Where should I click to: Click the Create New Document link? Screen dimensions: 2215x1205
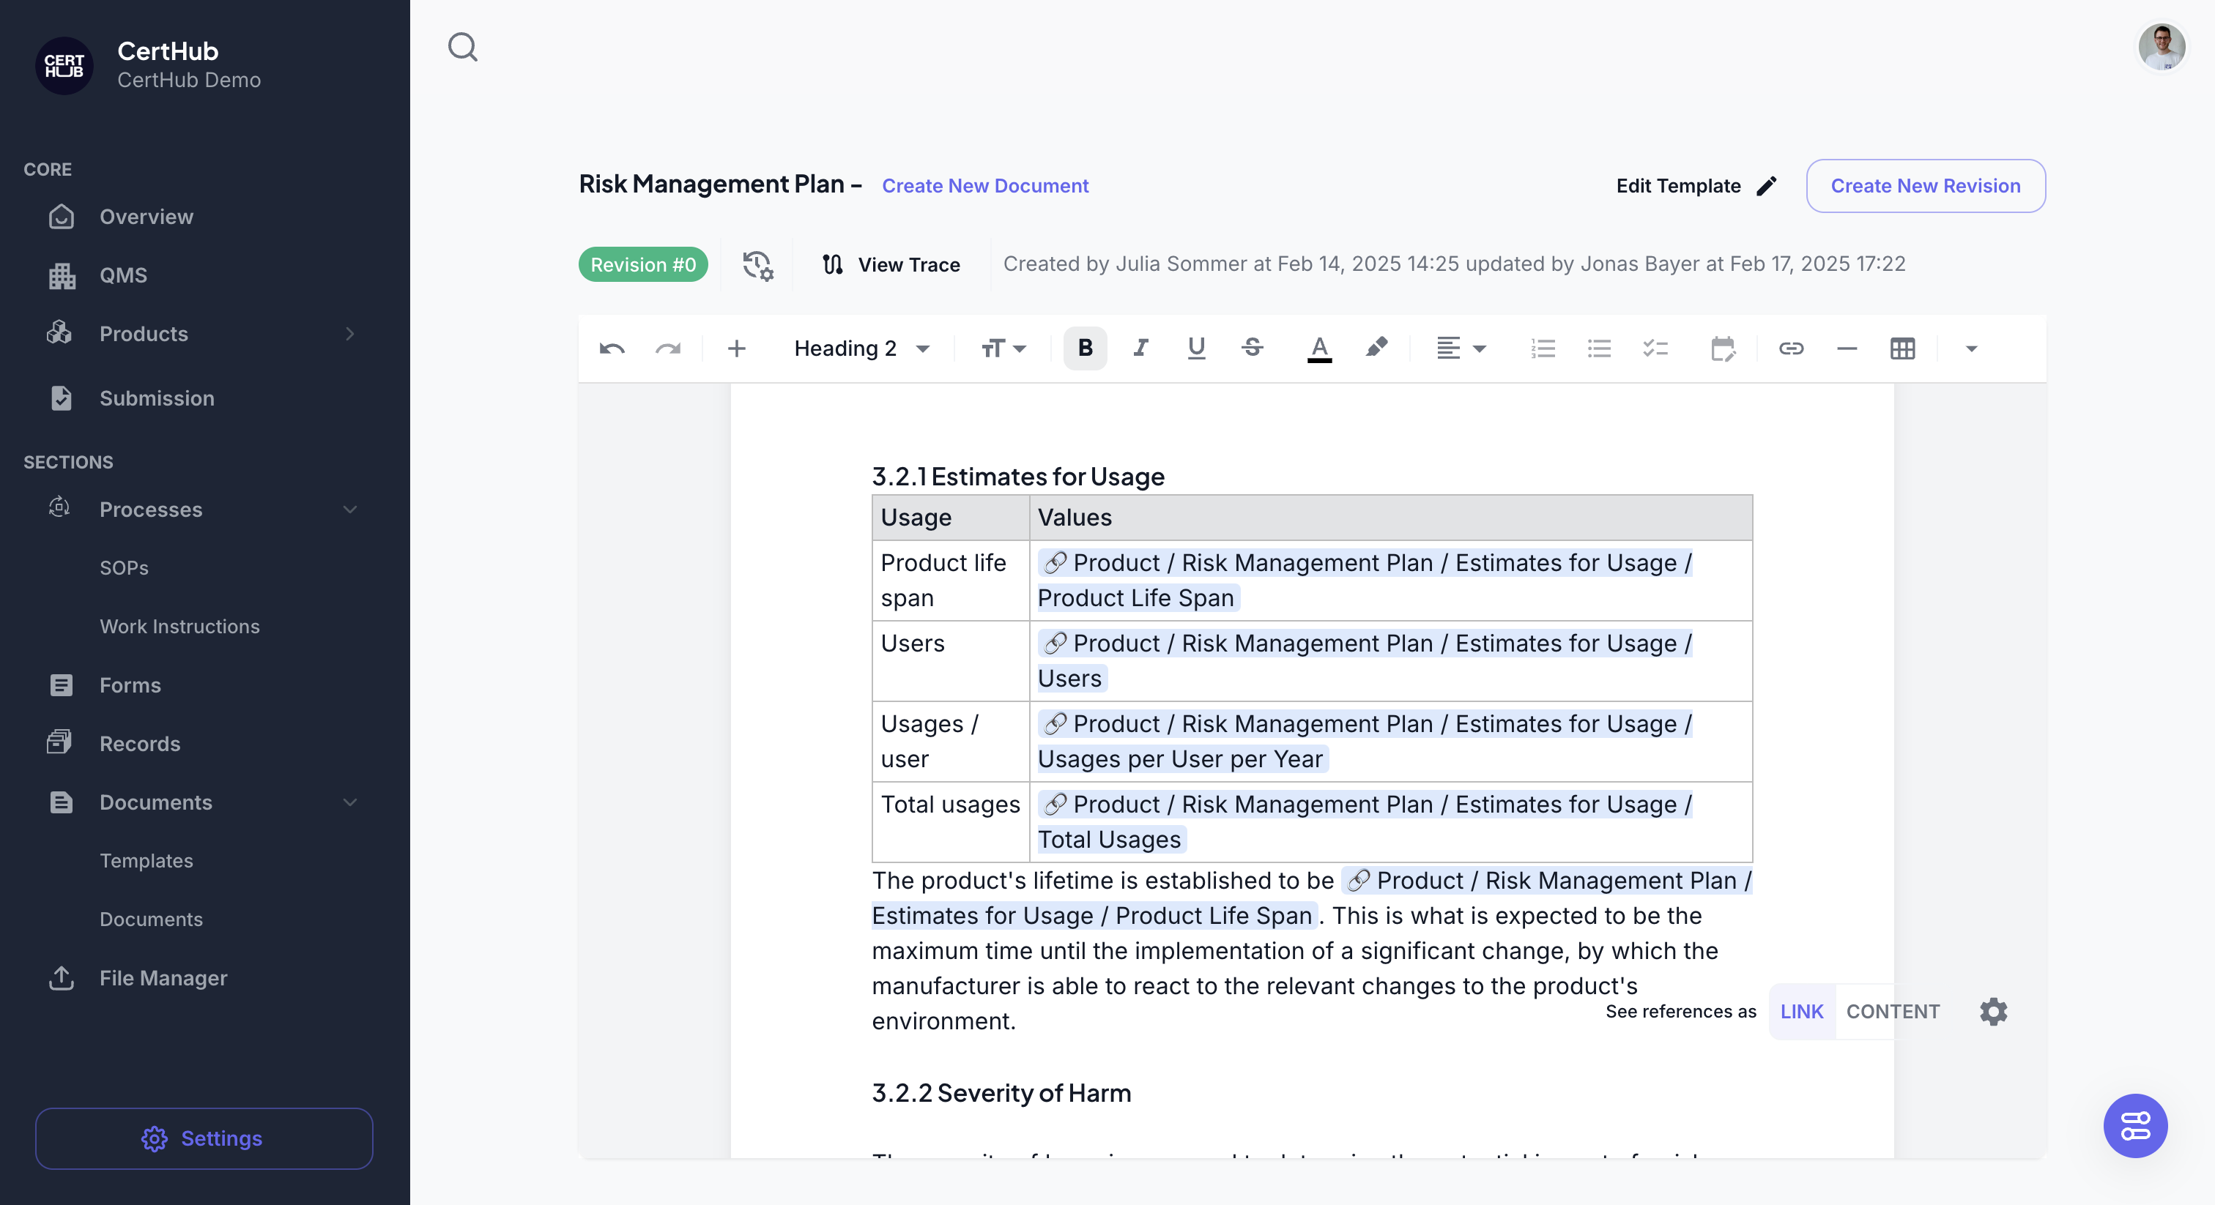click(985, 186)
